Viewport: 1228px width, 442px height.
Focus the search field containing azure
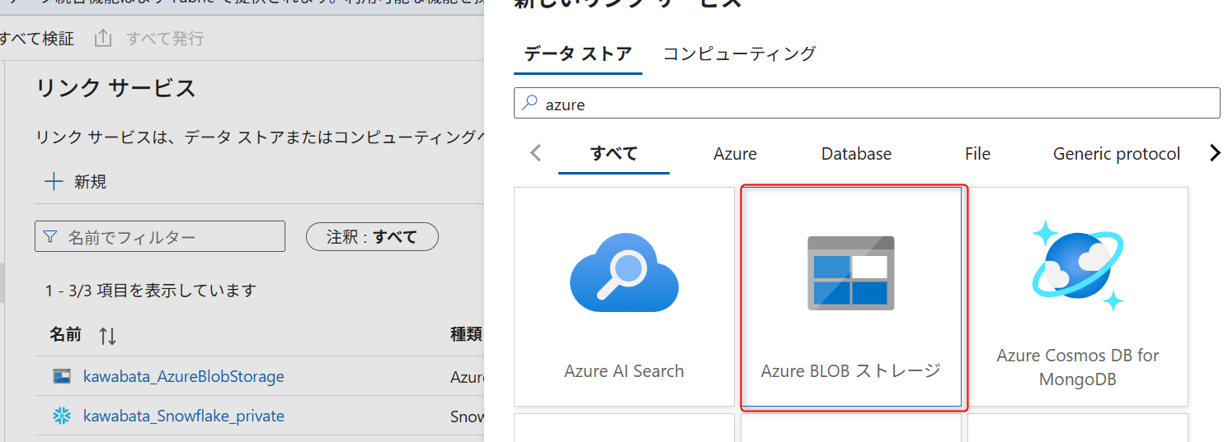tap(867, 104)
